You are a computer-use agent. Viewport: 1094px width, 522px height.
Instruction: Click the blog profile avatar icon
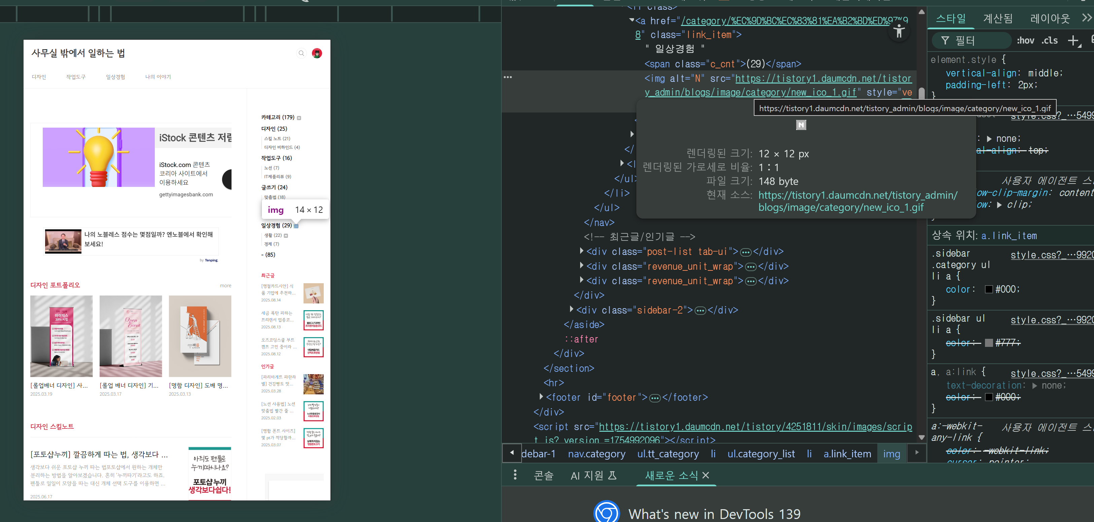tap(317, 53)
